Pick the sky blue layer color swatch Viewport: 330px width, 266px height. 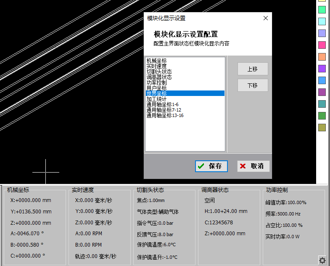[x=322, y=80]
